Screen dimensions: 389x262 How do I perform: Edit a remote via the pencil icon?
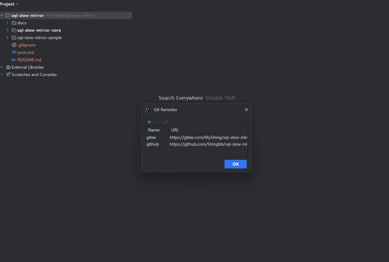(x=165, y=122)
